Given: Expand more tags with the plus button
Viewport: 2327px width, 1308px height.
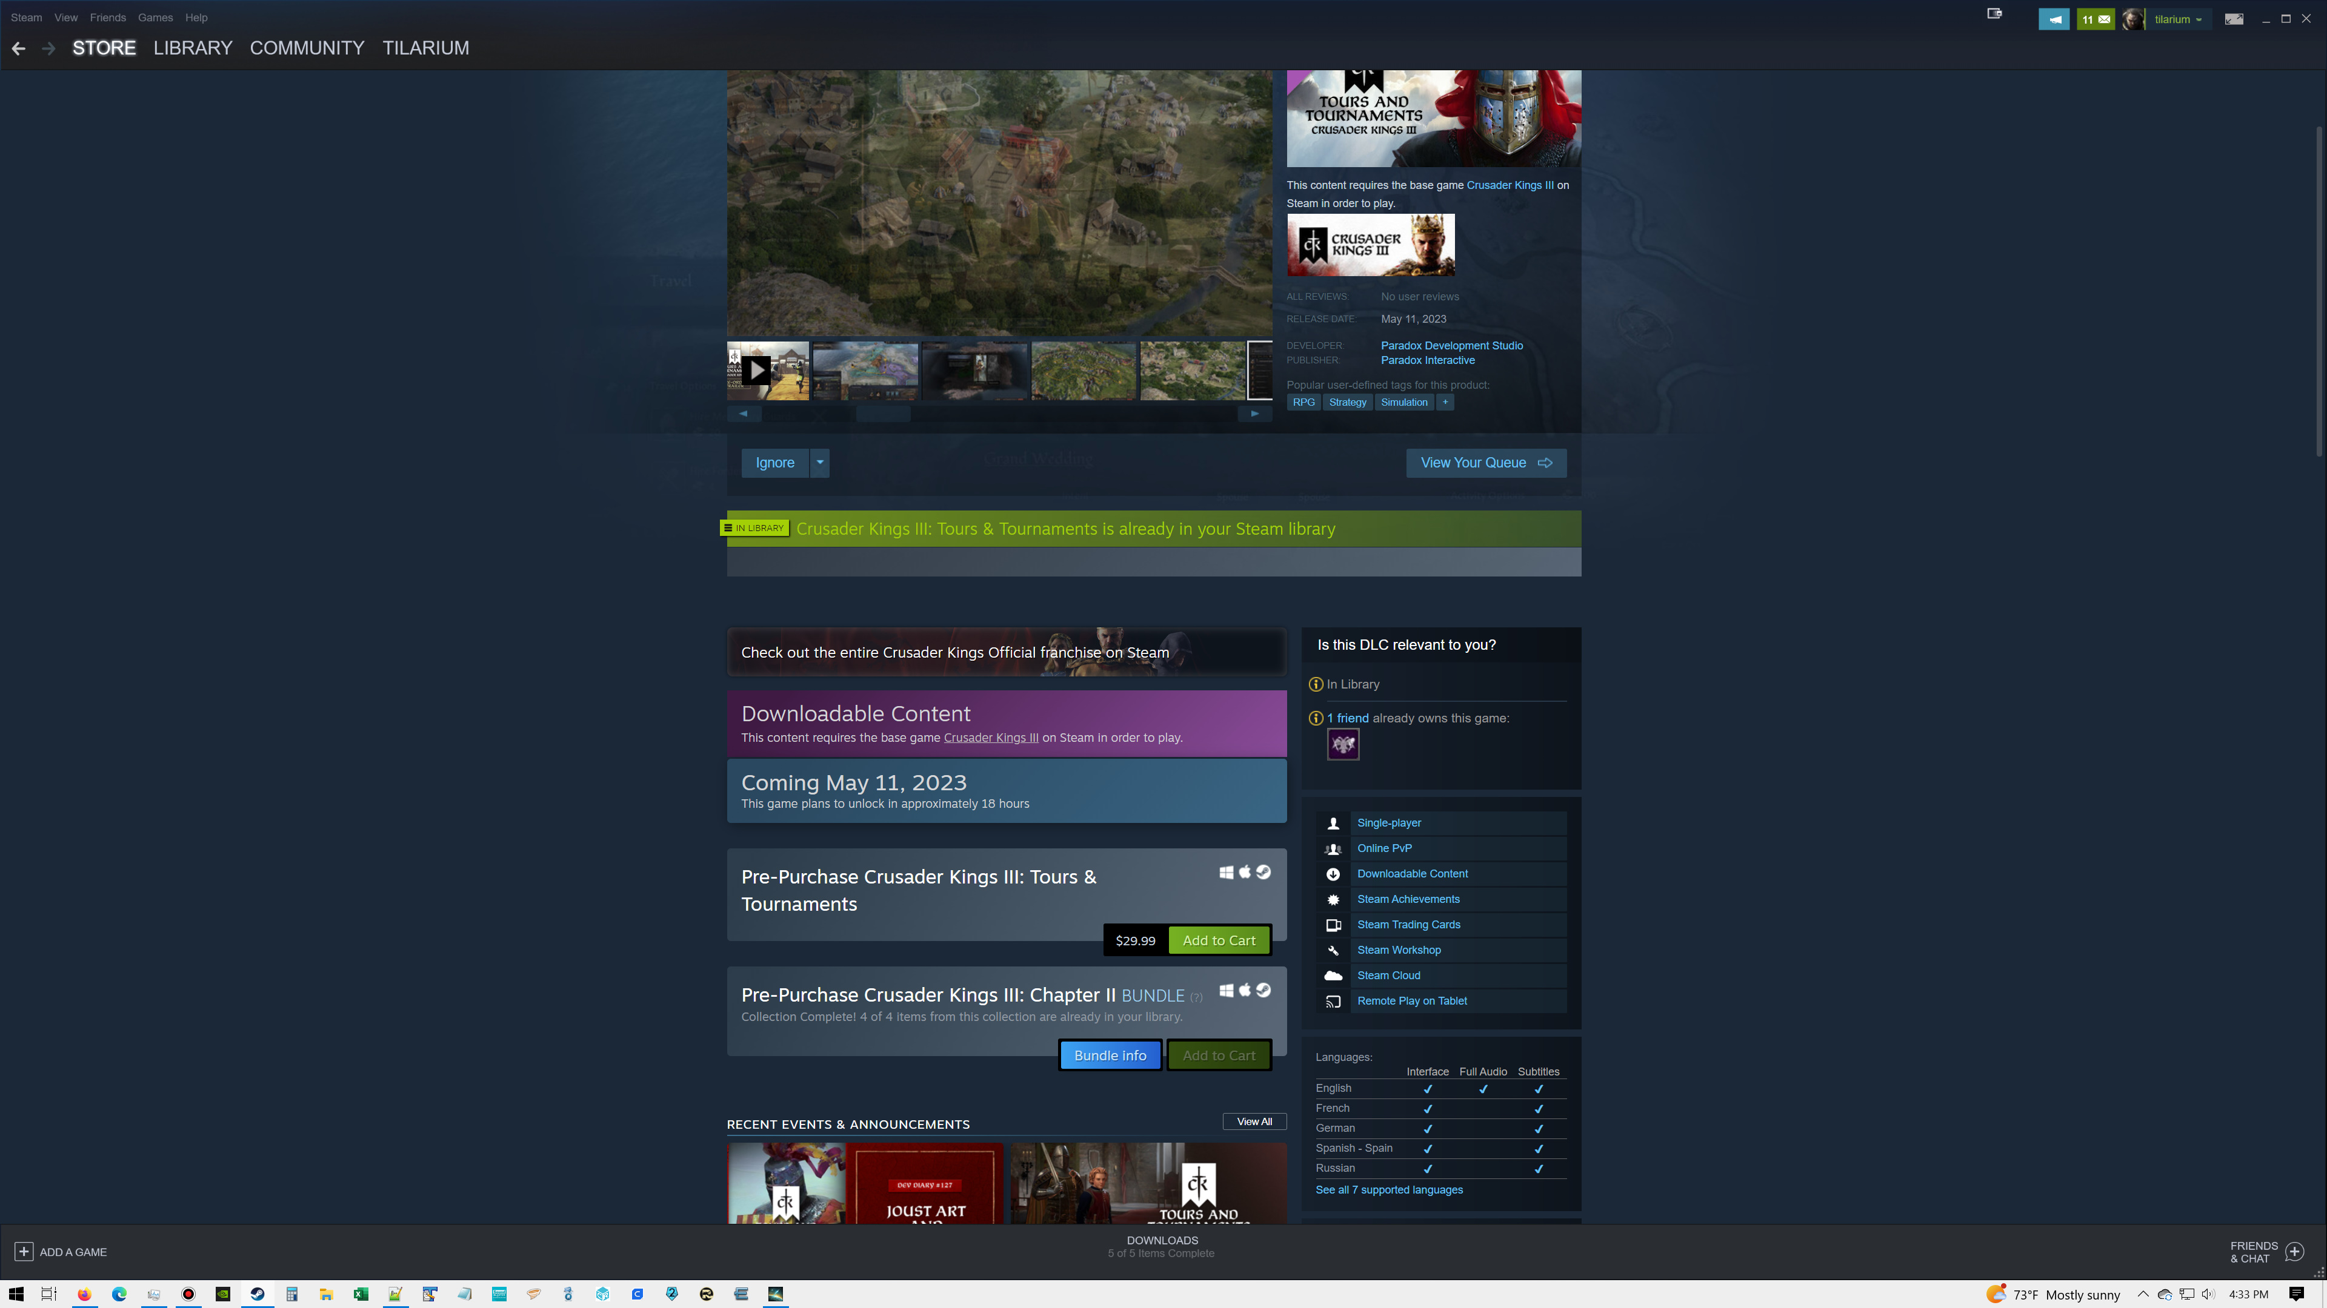Looking at the screenshot, I should pyautogui.click(x=1445, y=401).
